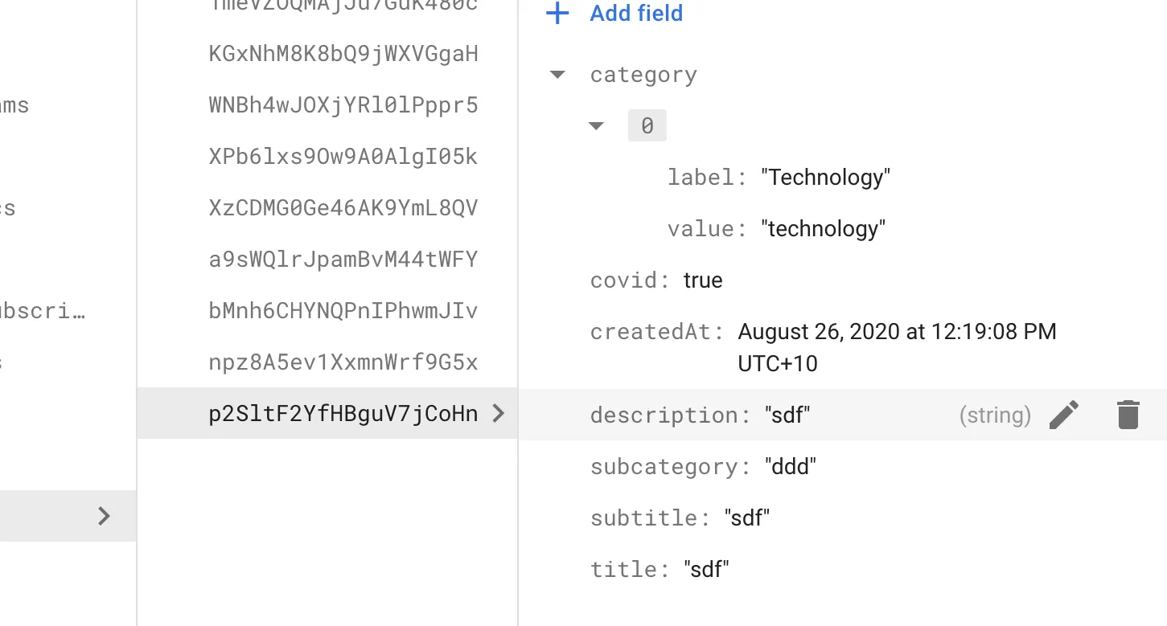The image size is (1167, 626).
Task: Click the covid field true value
Action: pyautogui.click(x=702, y=280)
